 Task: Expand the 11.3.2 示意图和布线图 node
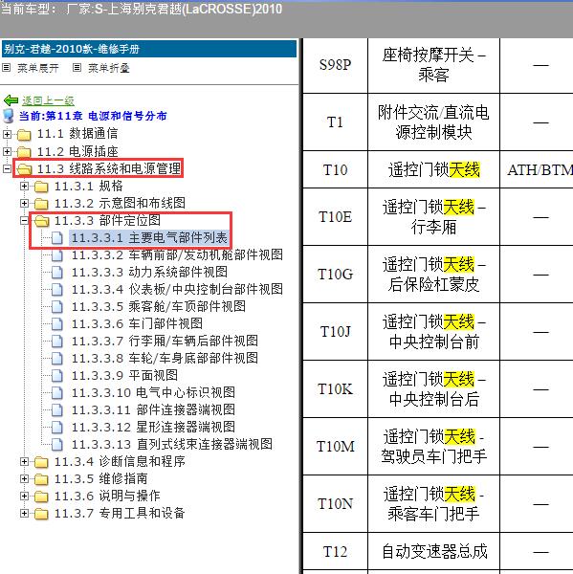point(24,203)
